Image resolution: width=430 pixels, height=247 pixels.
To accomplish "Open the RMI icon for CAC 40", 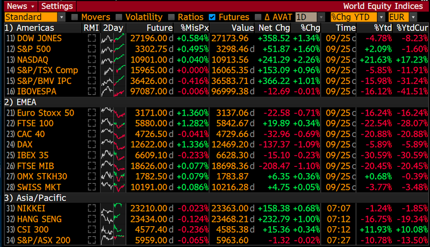I will coord(92,134).
